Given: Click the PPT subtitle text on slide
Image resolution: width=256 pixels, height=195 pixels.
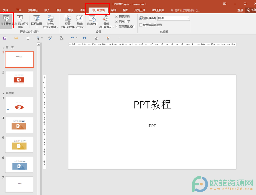Looking at the screenshot, I should (x=152, y=126).
